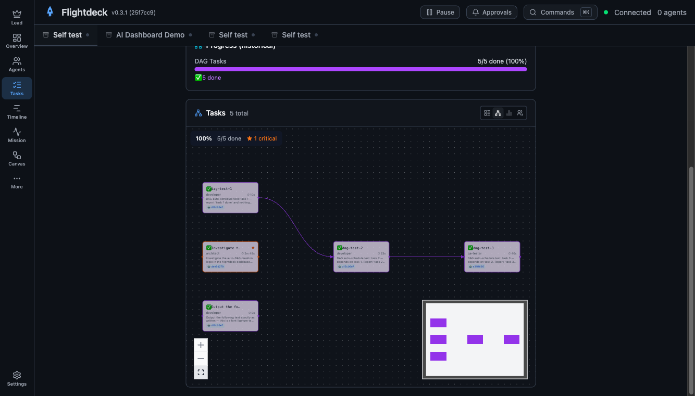
Task: Switch tasks to list view
Action: (487, 113)
